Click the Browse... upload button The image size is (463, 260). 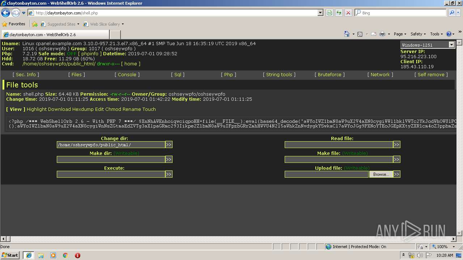tap(381, 174)
